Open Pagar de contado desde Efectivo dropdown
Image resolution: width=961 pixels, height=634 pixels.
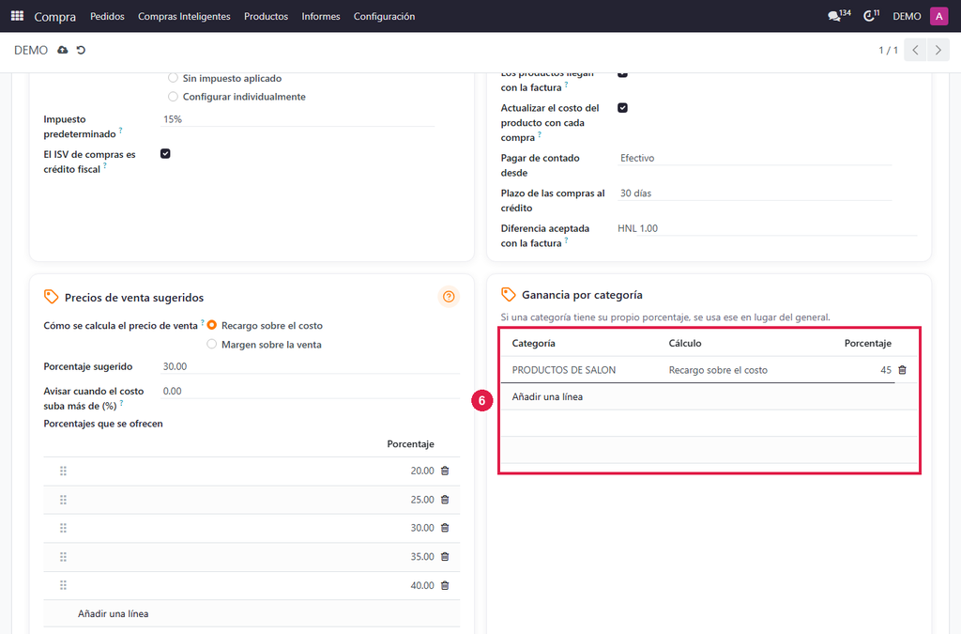coord(755,158)
